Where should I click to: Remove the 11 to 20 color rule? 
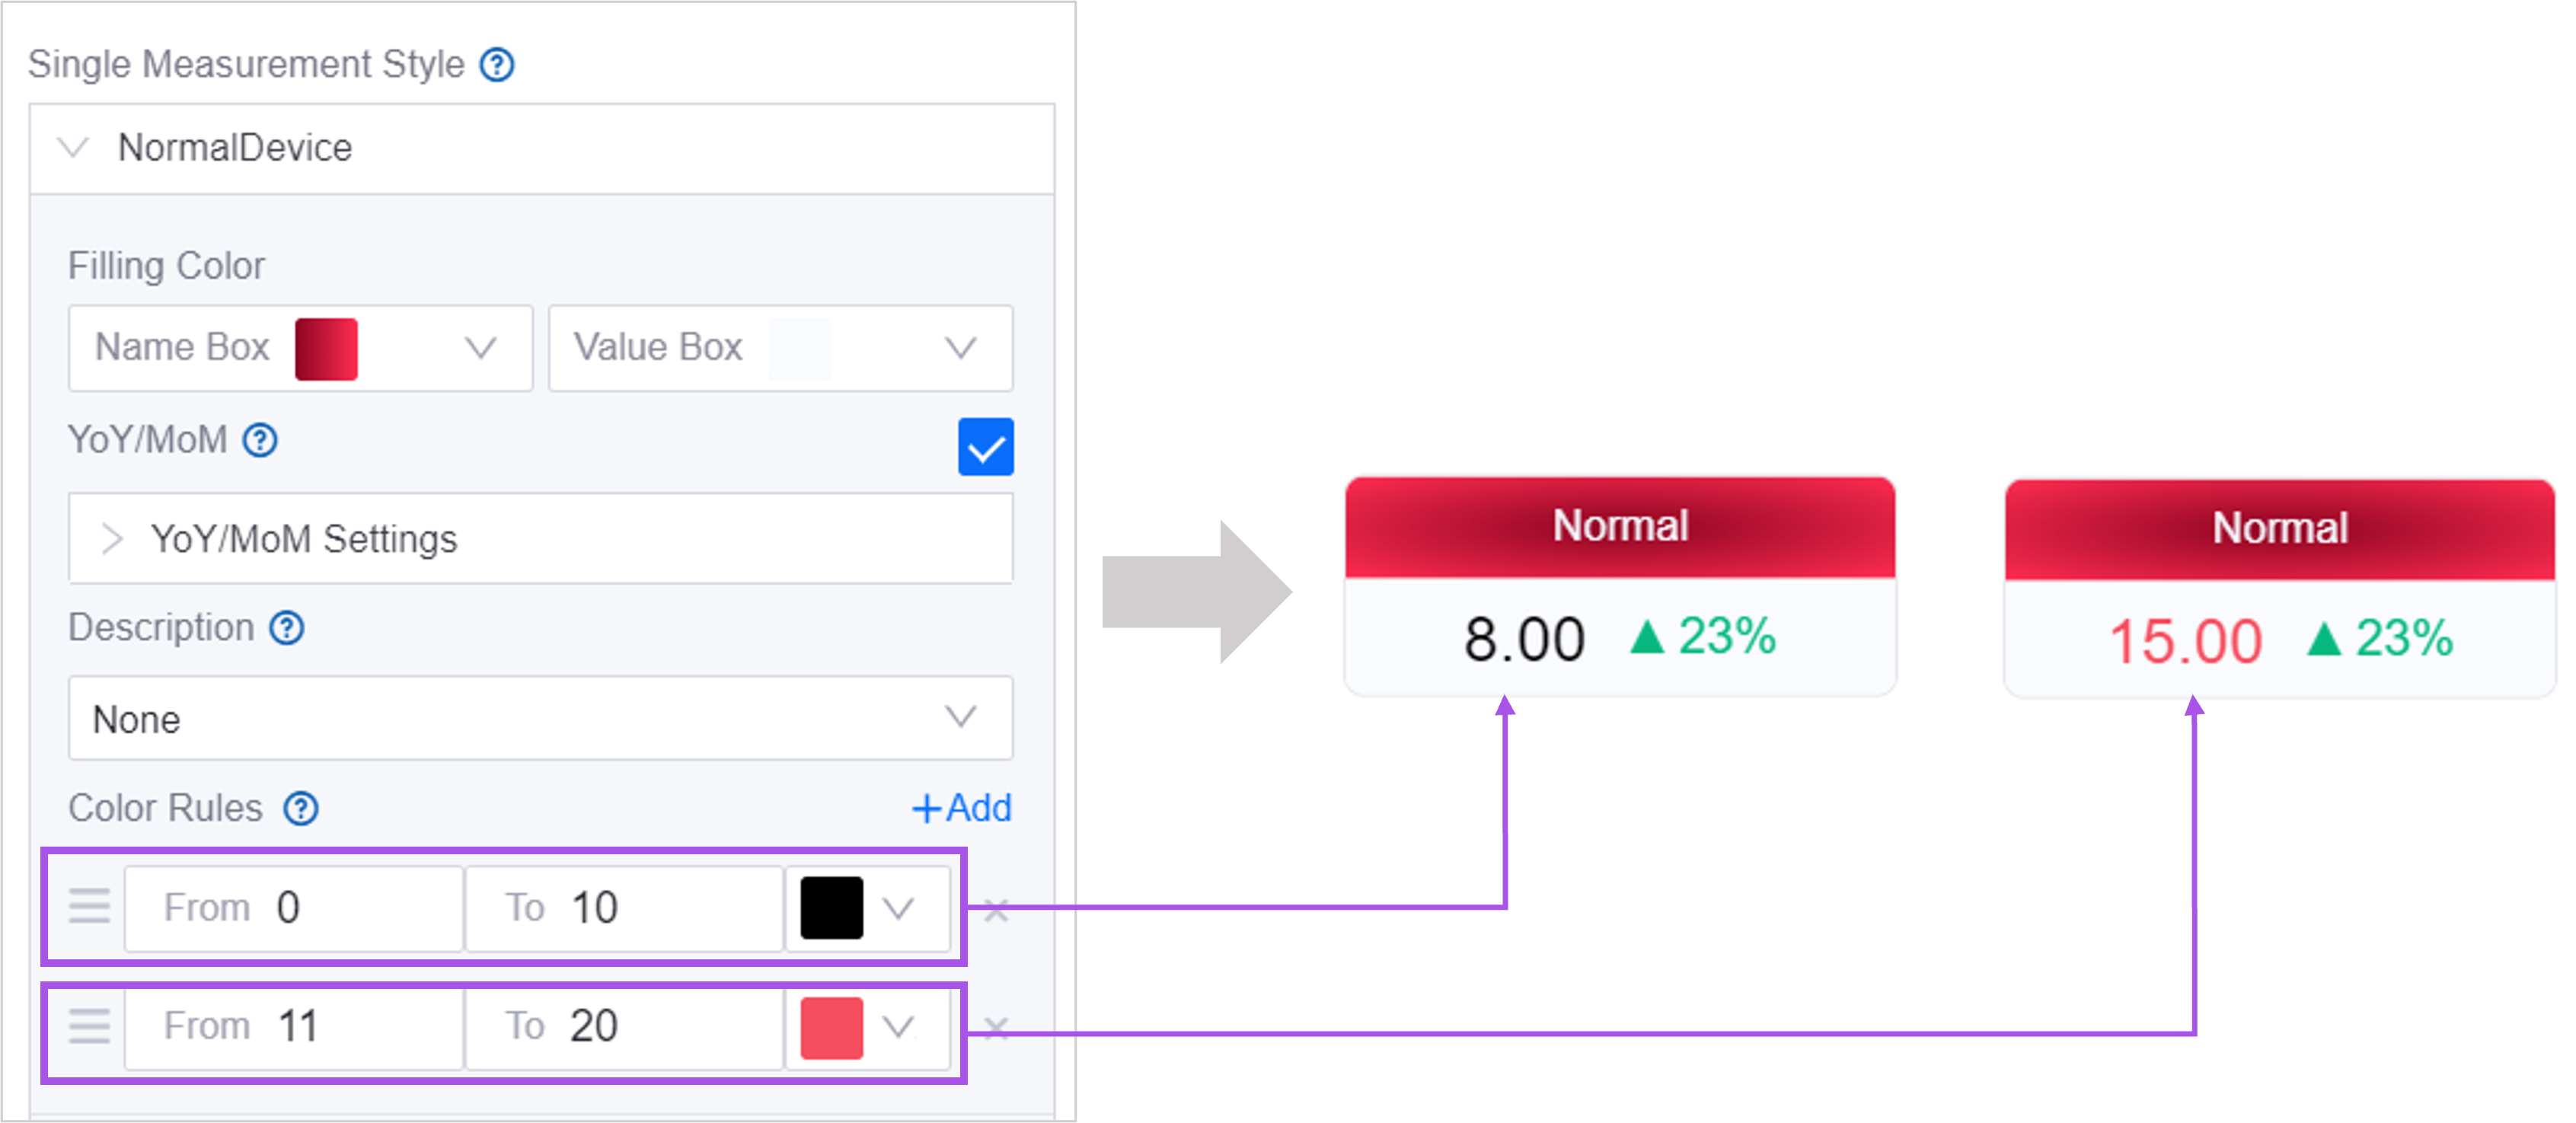[996, 1027]
